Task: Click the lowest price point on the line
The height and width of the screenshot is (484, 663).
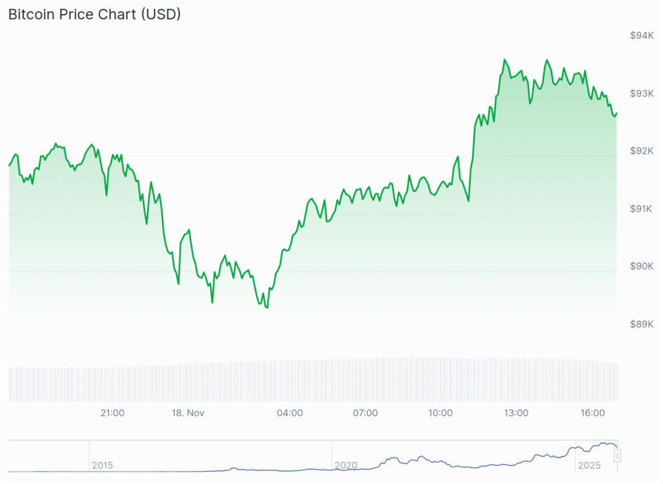Action: [267, 308]
